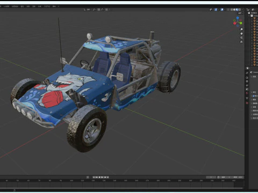Jump to next keyframe
This screenshot has height=193, width=258.
105,177
